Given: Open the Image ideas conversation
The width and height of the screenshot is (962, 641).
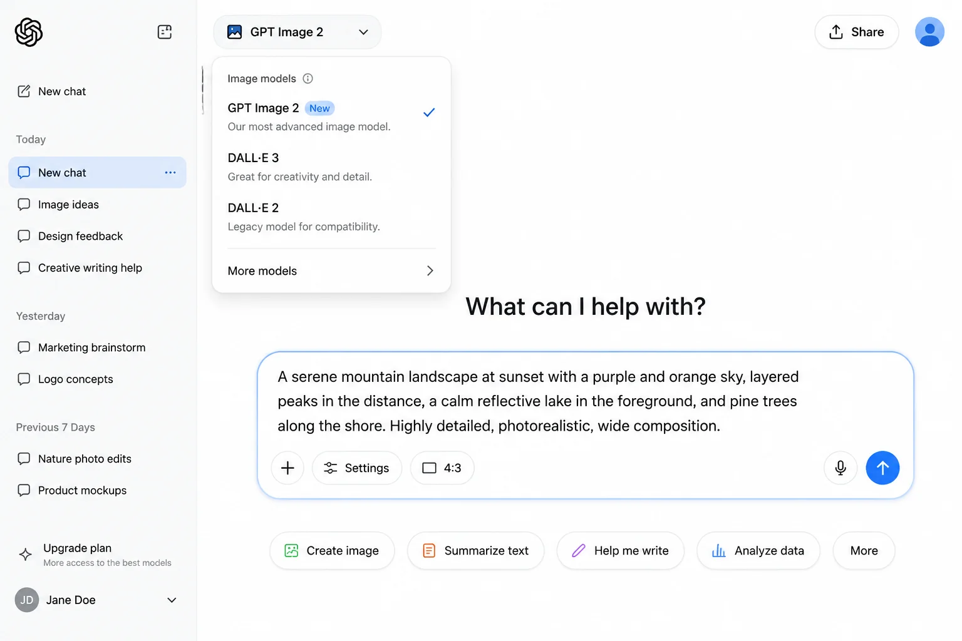Looking at the screenshot, I should point(97,205).
